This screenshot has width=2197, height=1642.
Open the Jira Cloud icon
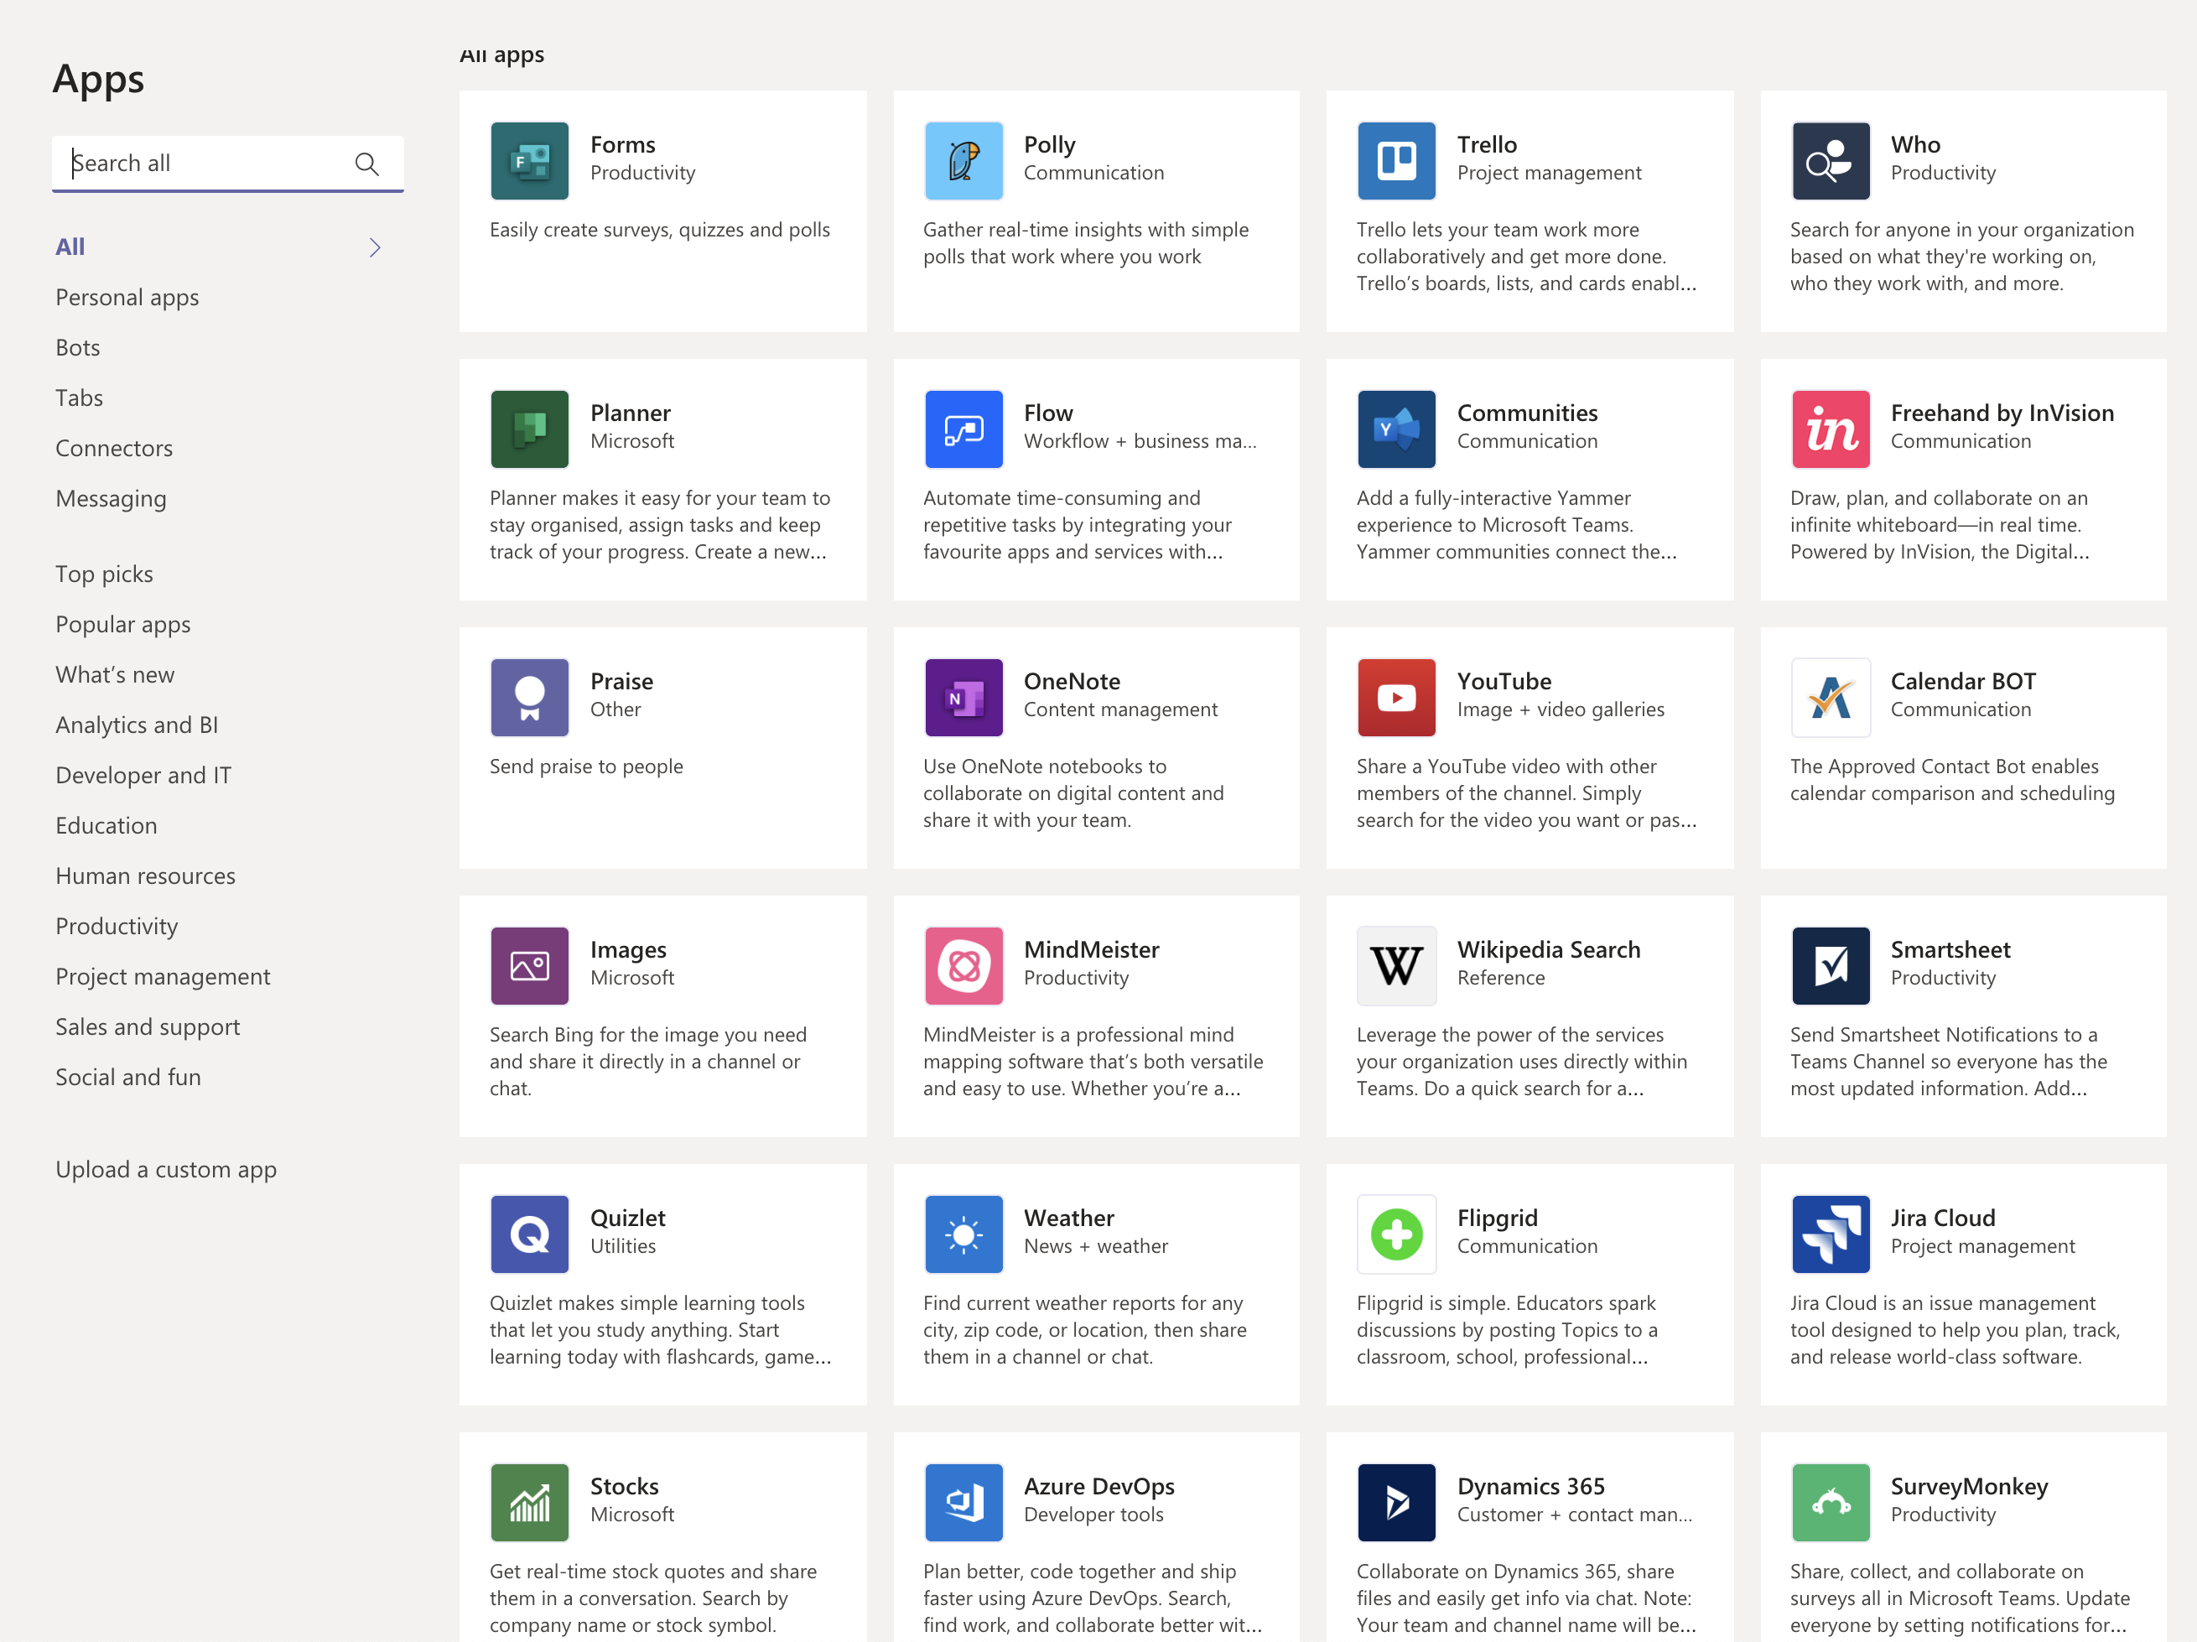point(1831,1234)
